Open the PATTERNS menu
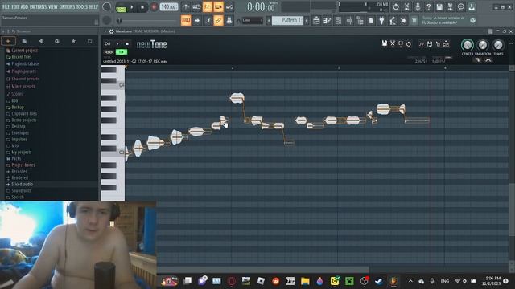The image size is (515, 289). pos(38,6)
